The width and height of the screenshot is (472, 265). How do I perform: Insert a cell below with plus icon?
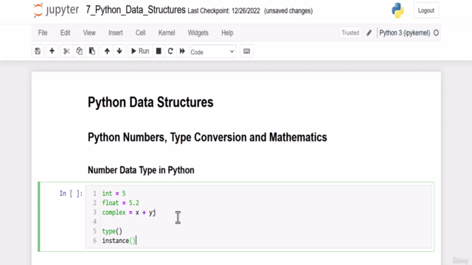(52, 51)
